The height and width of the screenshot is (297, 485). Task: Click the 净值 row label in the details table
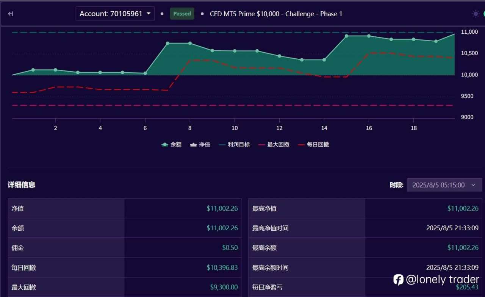(18, 208)
